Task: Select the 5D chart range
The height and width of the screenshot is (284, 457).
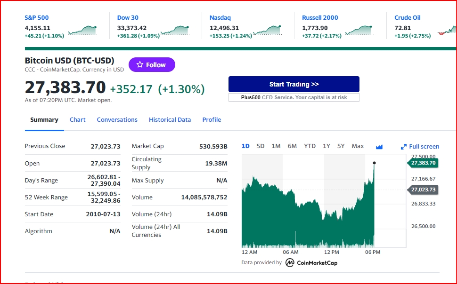Action: (x=261, y=146)
